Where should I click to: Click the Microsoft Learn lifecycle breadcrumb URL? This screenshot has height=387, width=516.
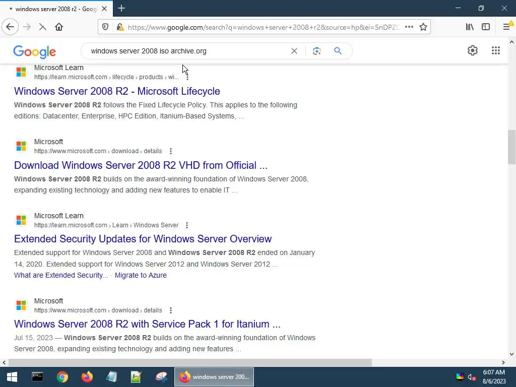[106, 77]
